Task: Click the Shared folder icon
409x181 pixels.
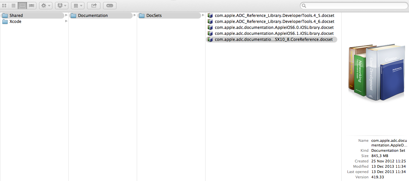Action: click(x=5, y=16)
